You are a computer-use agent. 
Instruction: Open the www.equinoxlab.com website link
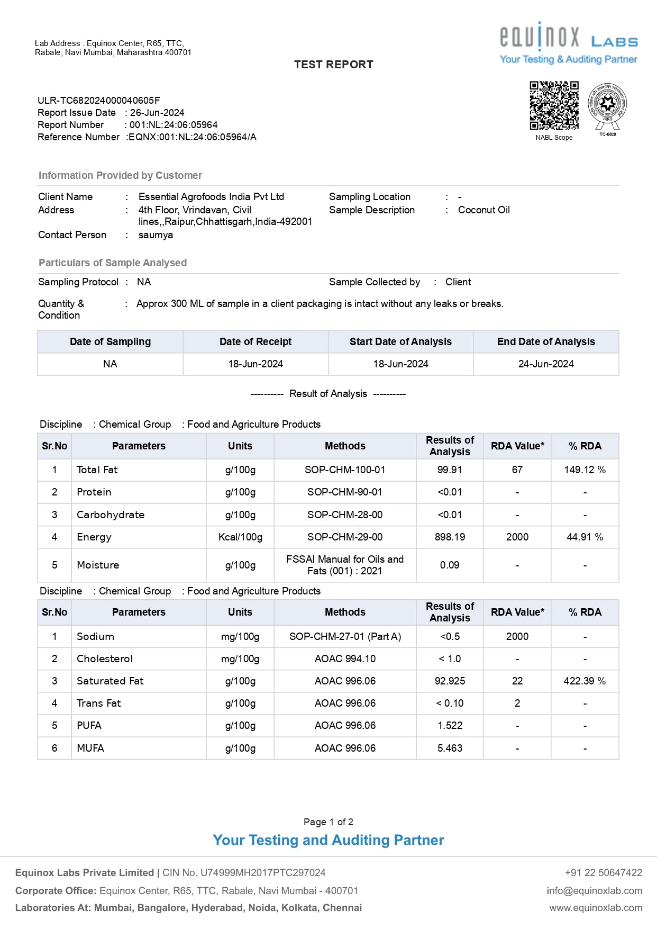[x=596, y=907]
